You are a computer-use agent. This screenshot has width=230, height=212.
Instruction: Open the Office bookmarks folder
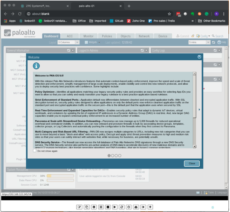tap(79, 21)
